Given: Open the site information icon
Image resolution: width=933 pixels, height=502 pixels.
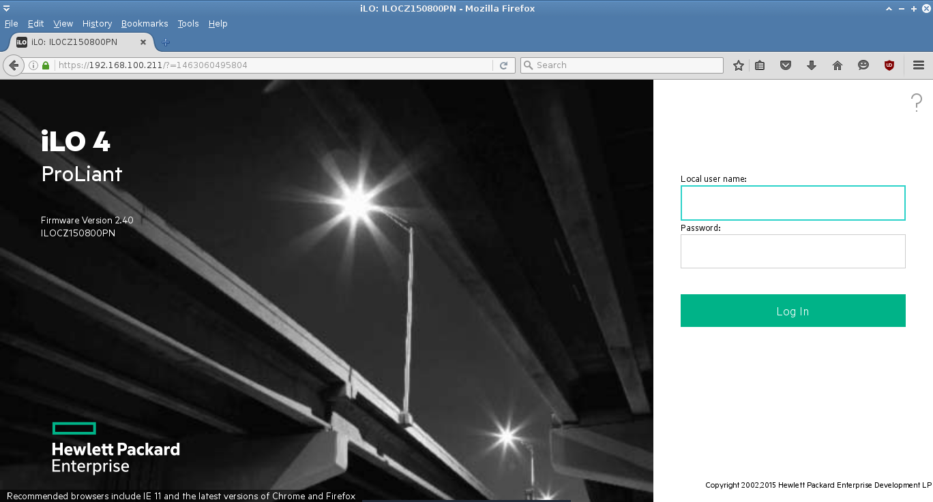Looking at the screenshot, I should 33,65.
